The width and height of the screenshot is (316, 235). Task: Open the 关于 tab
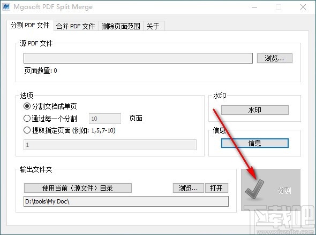(x=154, y=26)
